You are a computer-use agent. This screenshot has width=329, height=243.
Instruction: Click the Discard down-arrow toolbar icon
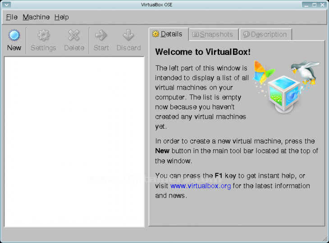tap(128, 35)
